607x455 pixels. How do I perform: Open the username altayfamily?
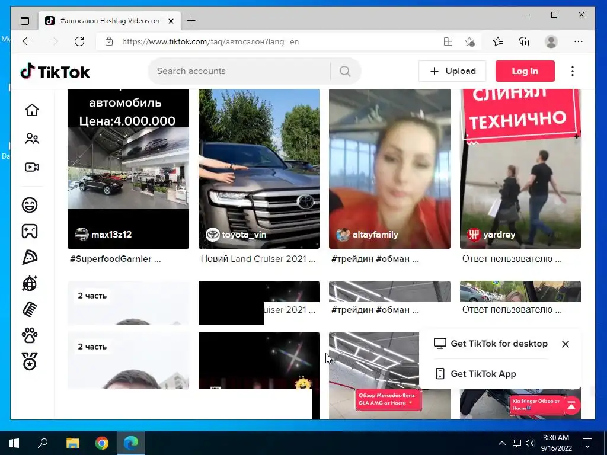click(x=375, y=235)
